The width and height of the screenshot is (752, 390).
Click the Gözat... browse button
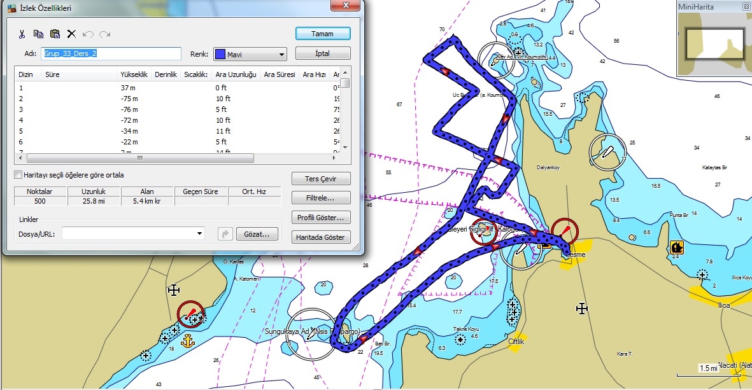click(257, 233)
